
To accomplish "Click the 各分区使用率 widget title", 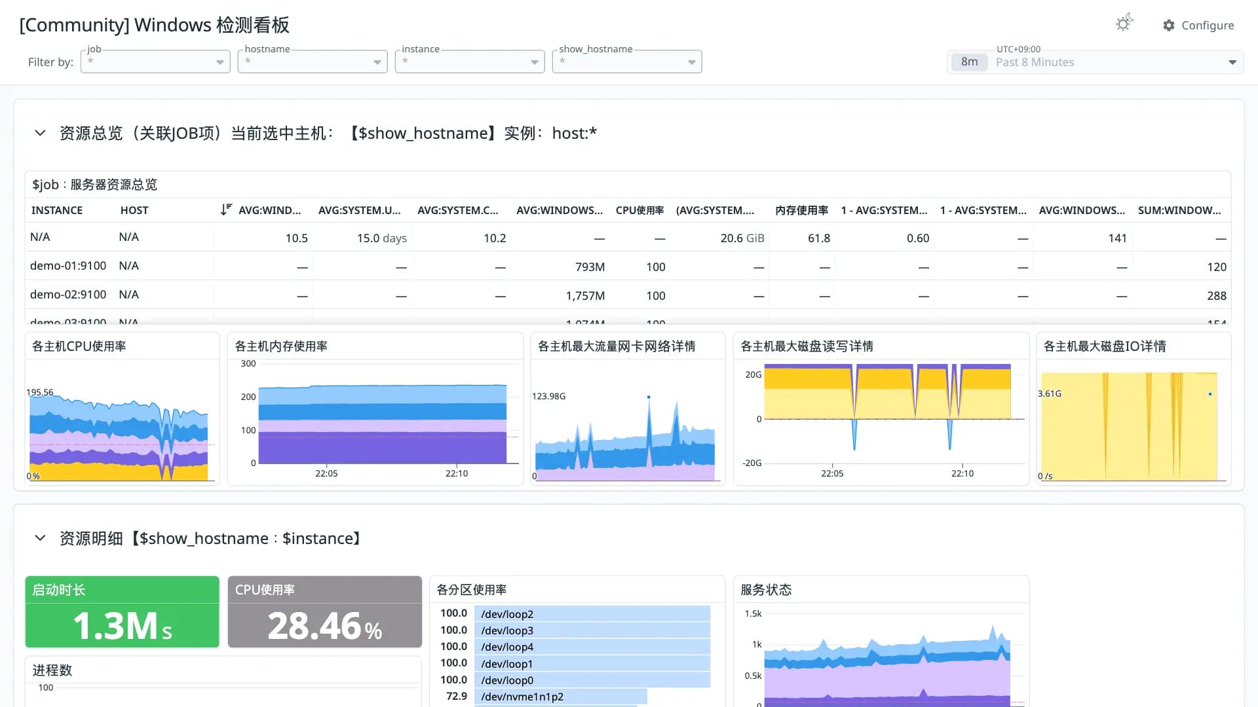I will (x=472, y=590).
